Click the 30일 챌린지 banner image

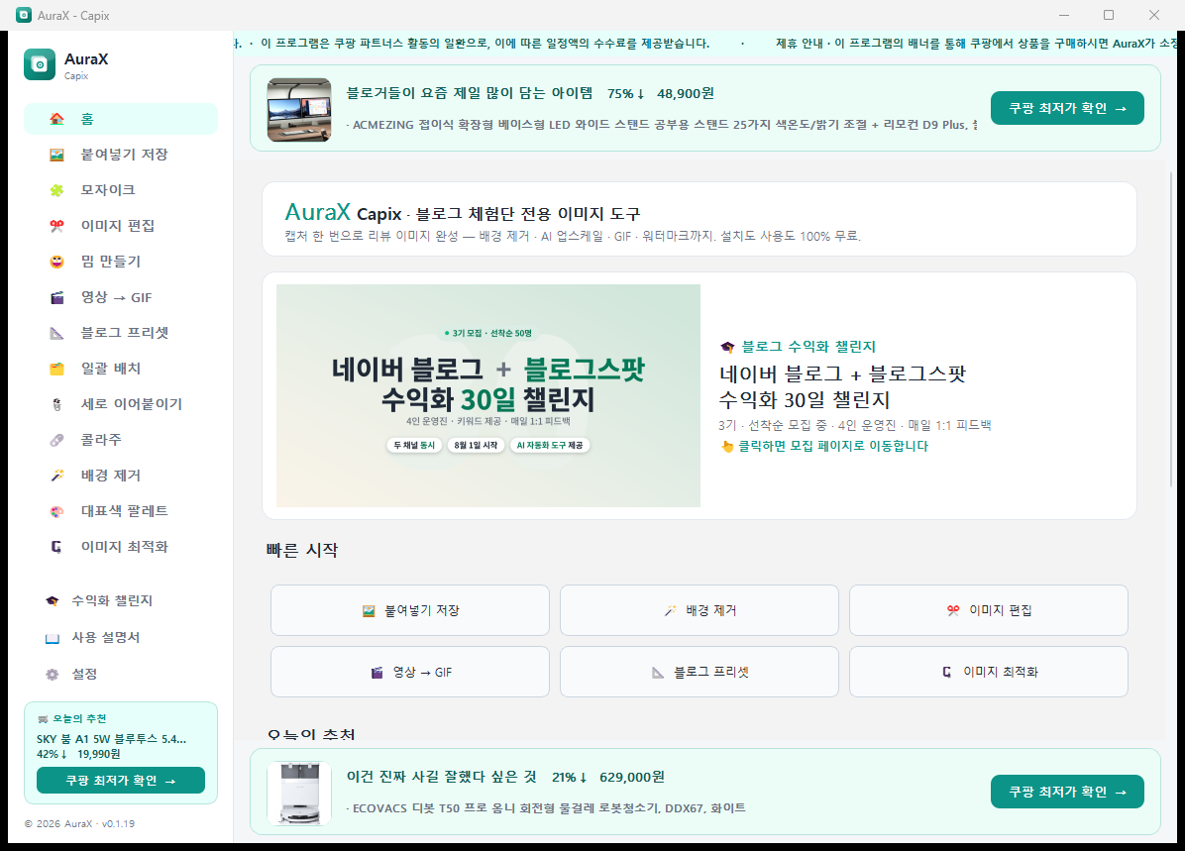click(x=488, y=395)
